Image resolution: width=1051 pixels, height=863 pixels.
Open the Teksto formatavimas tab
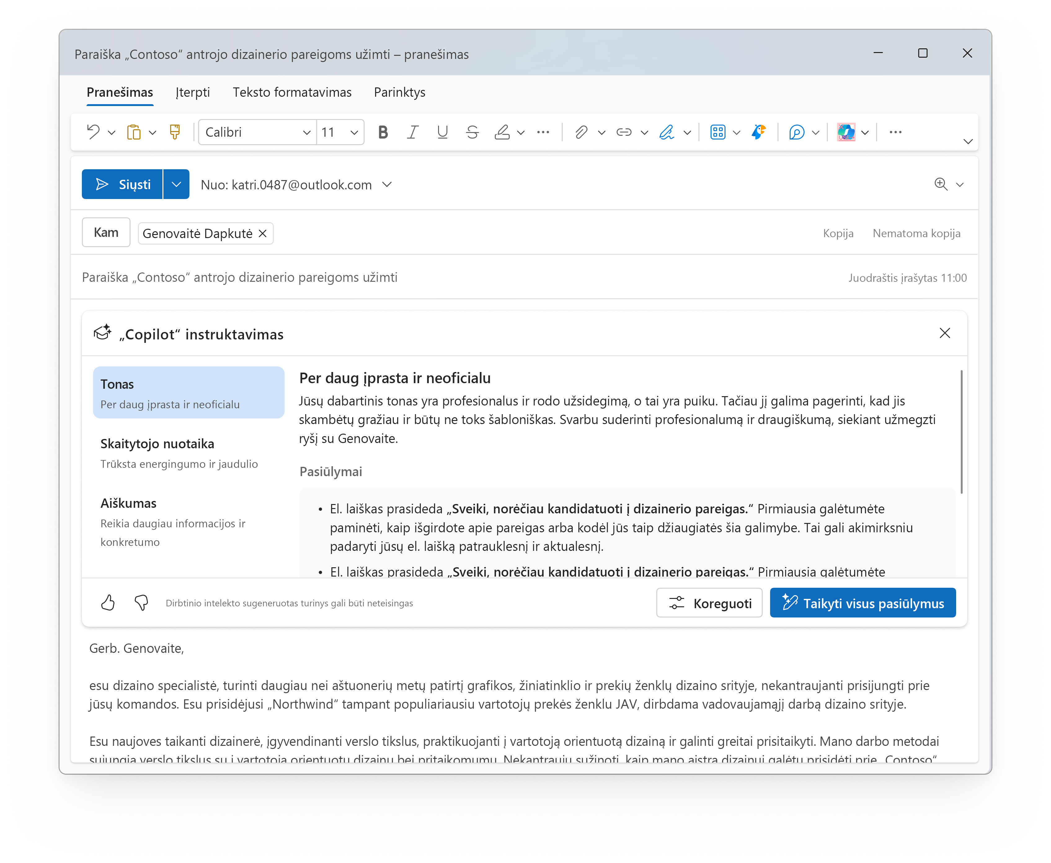point(292,92)
